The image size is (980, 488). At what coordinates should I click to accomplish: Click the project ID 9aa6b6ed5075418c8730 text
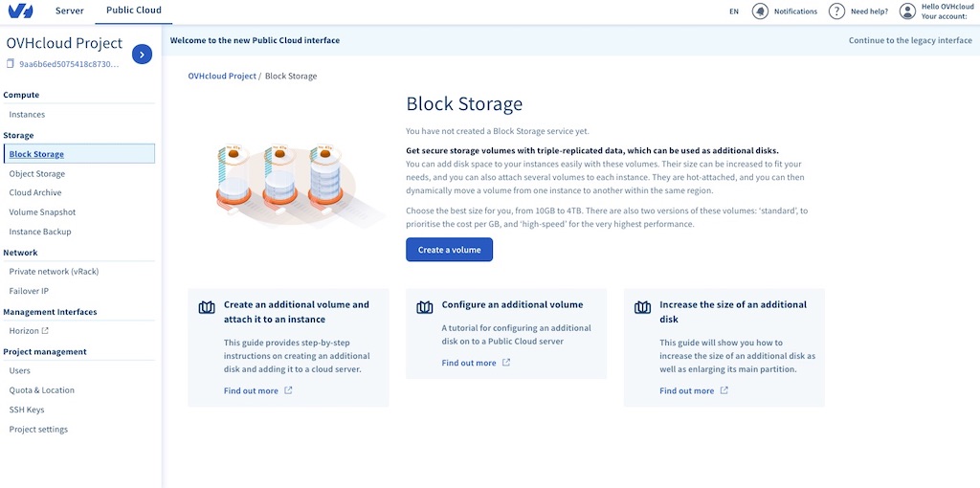coord(68,64)
